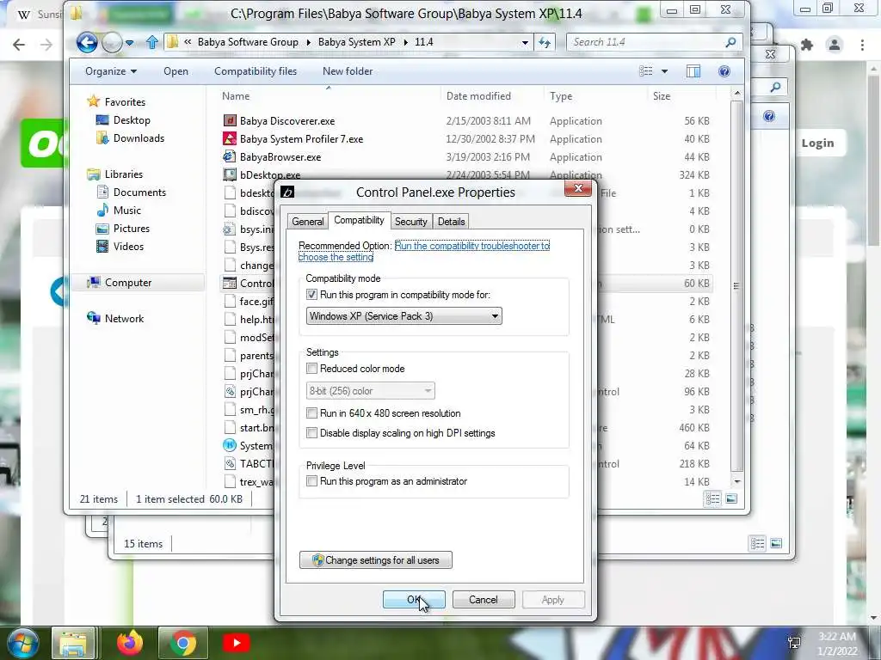Screen dimensions: 881x660
Task: Click the refresh button beside address bar
Action: pos(545,42)
